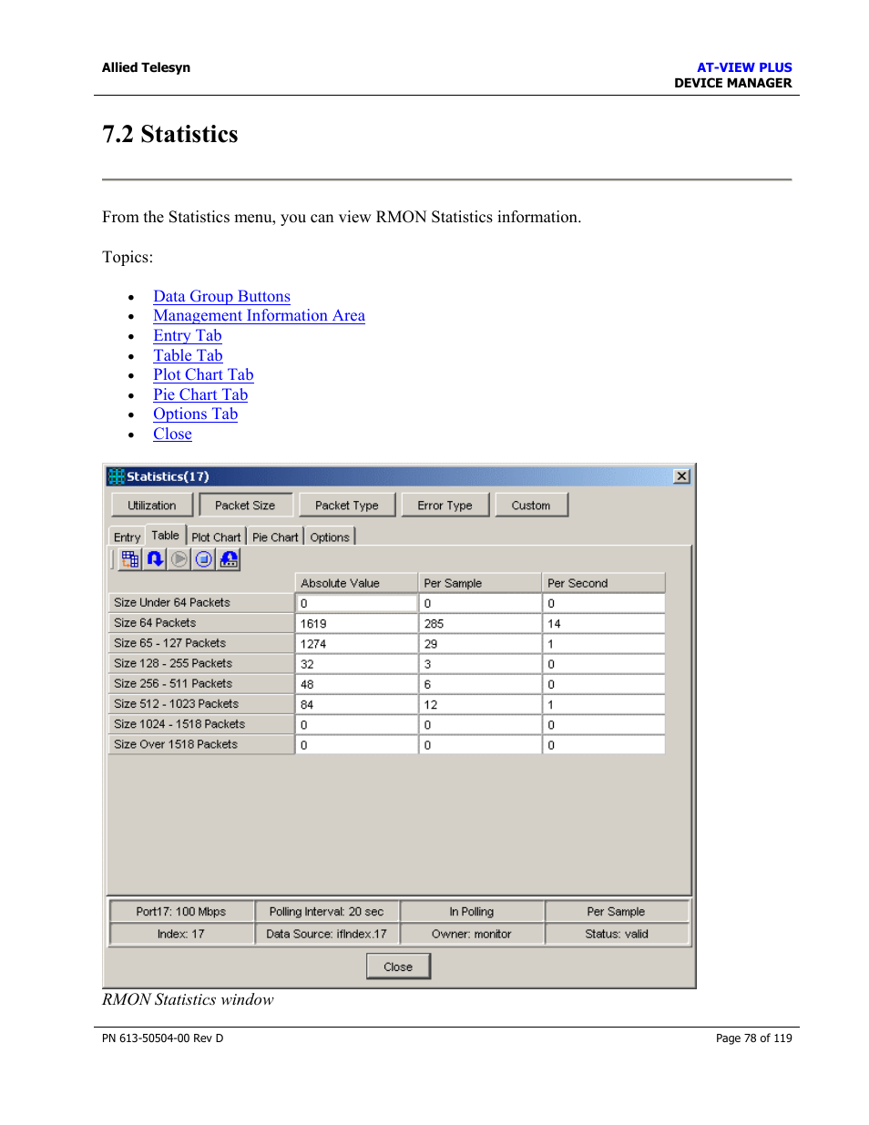Open the Table Tab topic link
Image resolution: width=869 pixels, height=1125 pixels.
point(188,355)
